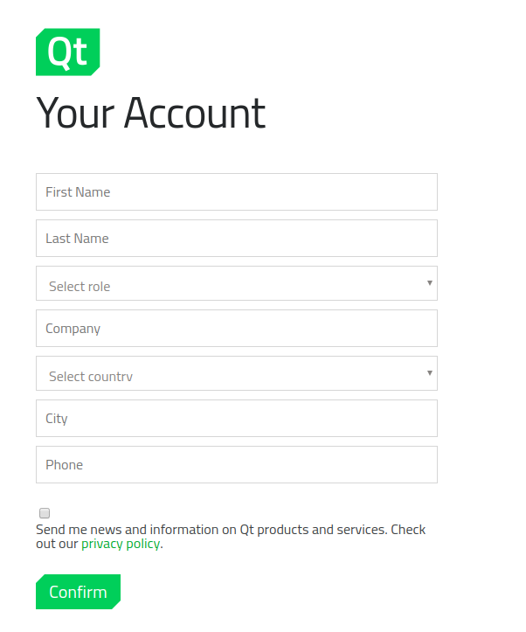
Task: Click into the Phone field
Action: (x=237, y=464)
